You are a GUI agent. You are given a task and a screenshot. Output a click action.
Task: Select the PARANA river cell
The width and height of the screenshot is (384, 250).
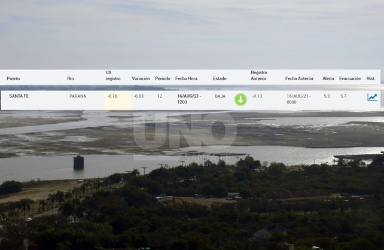[x=78, y=96]
